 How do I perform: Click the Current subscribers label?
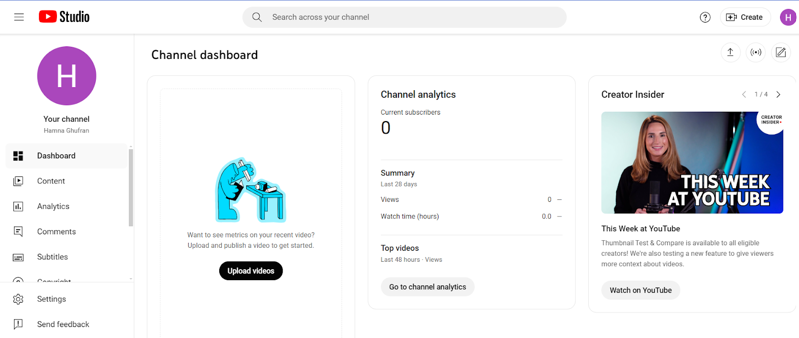coord(410,113)
